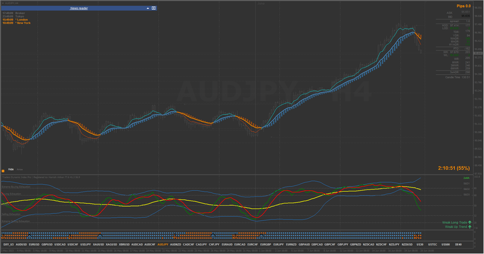Click the Extreme Selling Exhaustion label
The width and height of the screenshot is (484, 254).
tap(16, 221)
